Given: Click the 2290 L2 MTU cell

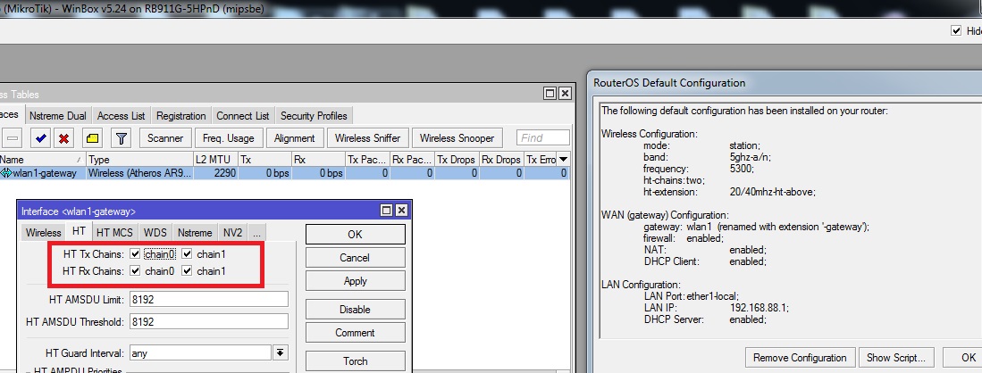Looking at the screenshot, I should click(x=216, y=173).
